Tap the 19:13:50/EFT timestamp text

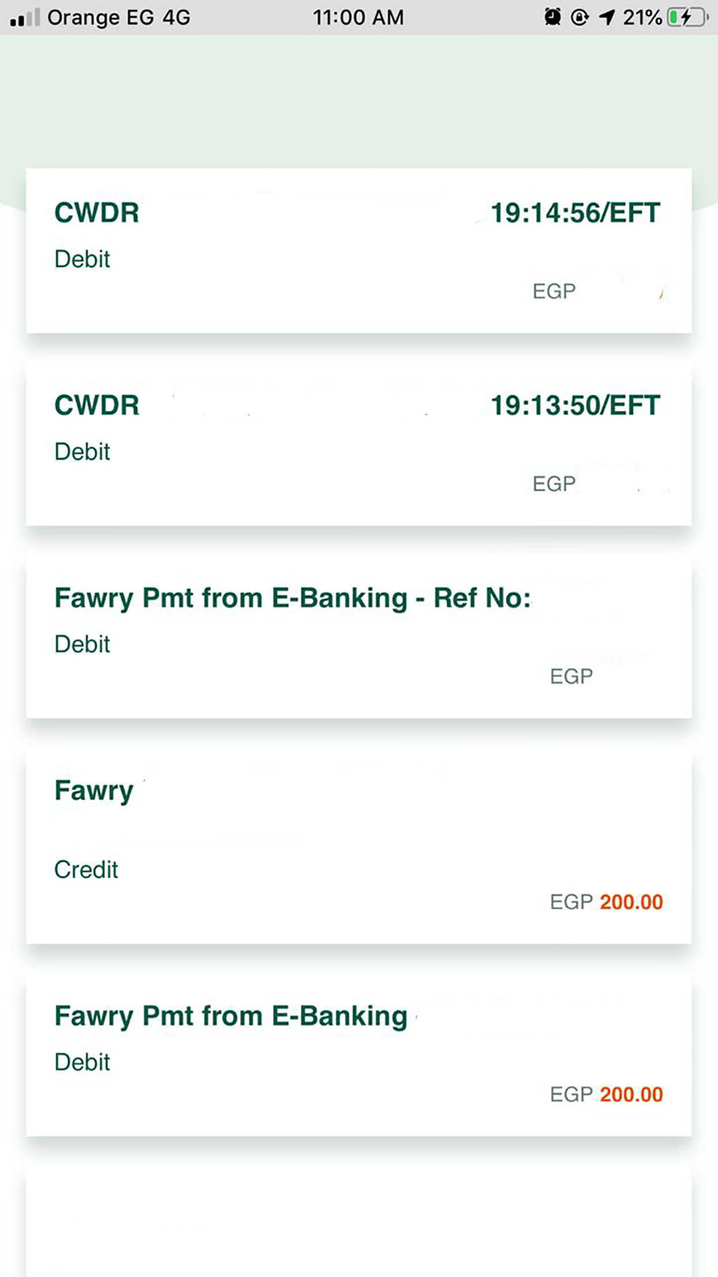575,405
